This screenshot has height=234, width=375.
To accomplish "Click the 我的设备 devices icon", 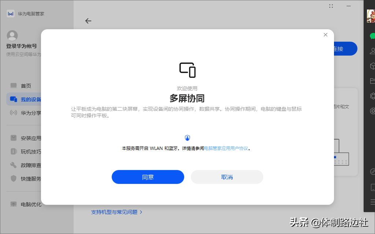I will click(14, 99).
